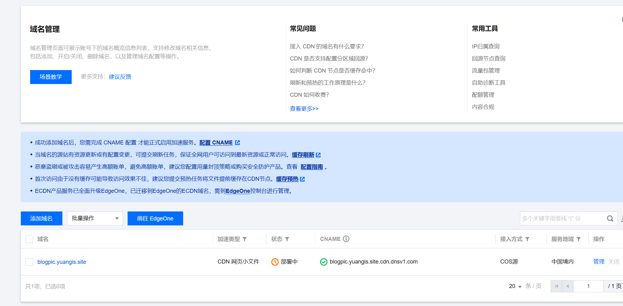623x306 pixels.
Task: Click the 前往 EdgeOne button
Action: pos(155,219)
